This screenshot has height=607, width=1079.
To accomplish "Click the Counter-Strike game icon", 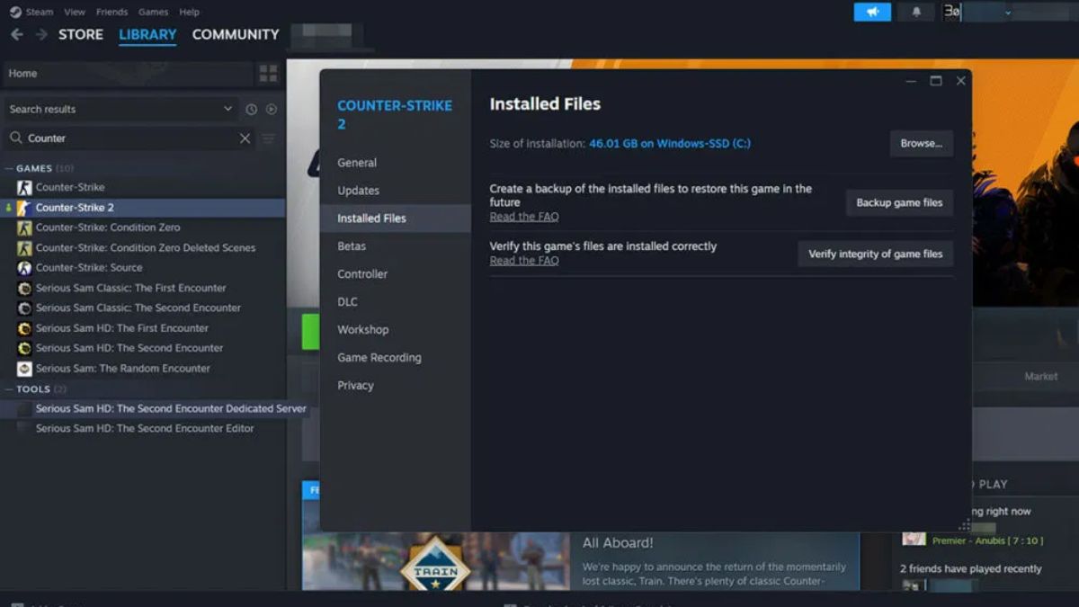I will [24, 188].
